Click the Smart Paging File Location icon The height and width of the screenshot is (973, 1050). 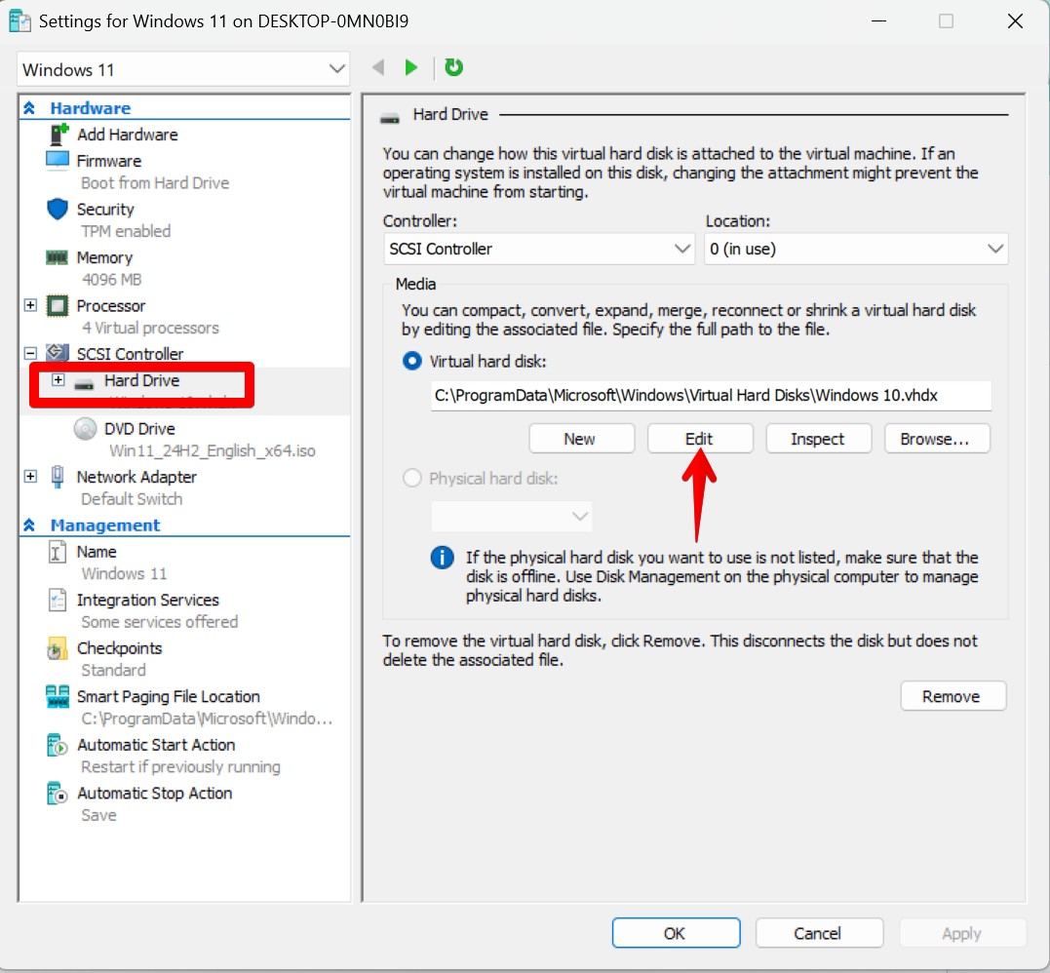tap(58, 696)
